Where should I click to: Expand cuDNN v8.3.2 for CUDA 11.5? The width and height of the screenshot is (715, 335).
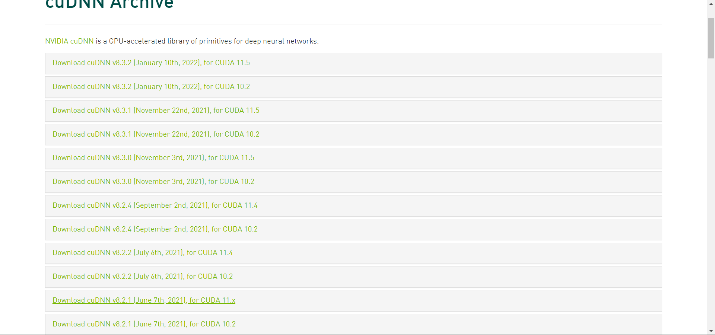coord(151,63)
